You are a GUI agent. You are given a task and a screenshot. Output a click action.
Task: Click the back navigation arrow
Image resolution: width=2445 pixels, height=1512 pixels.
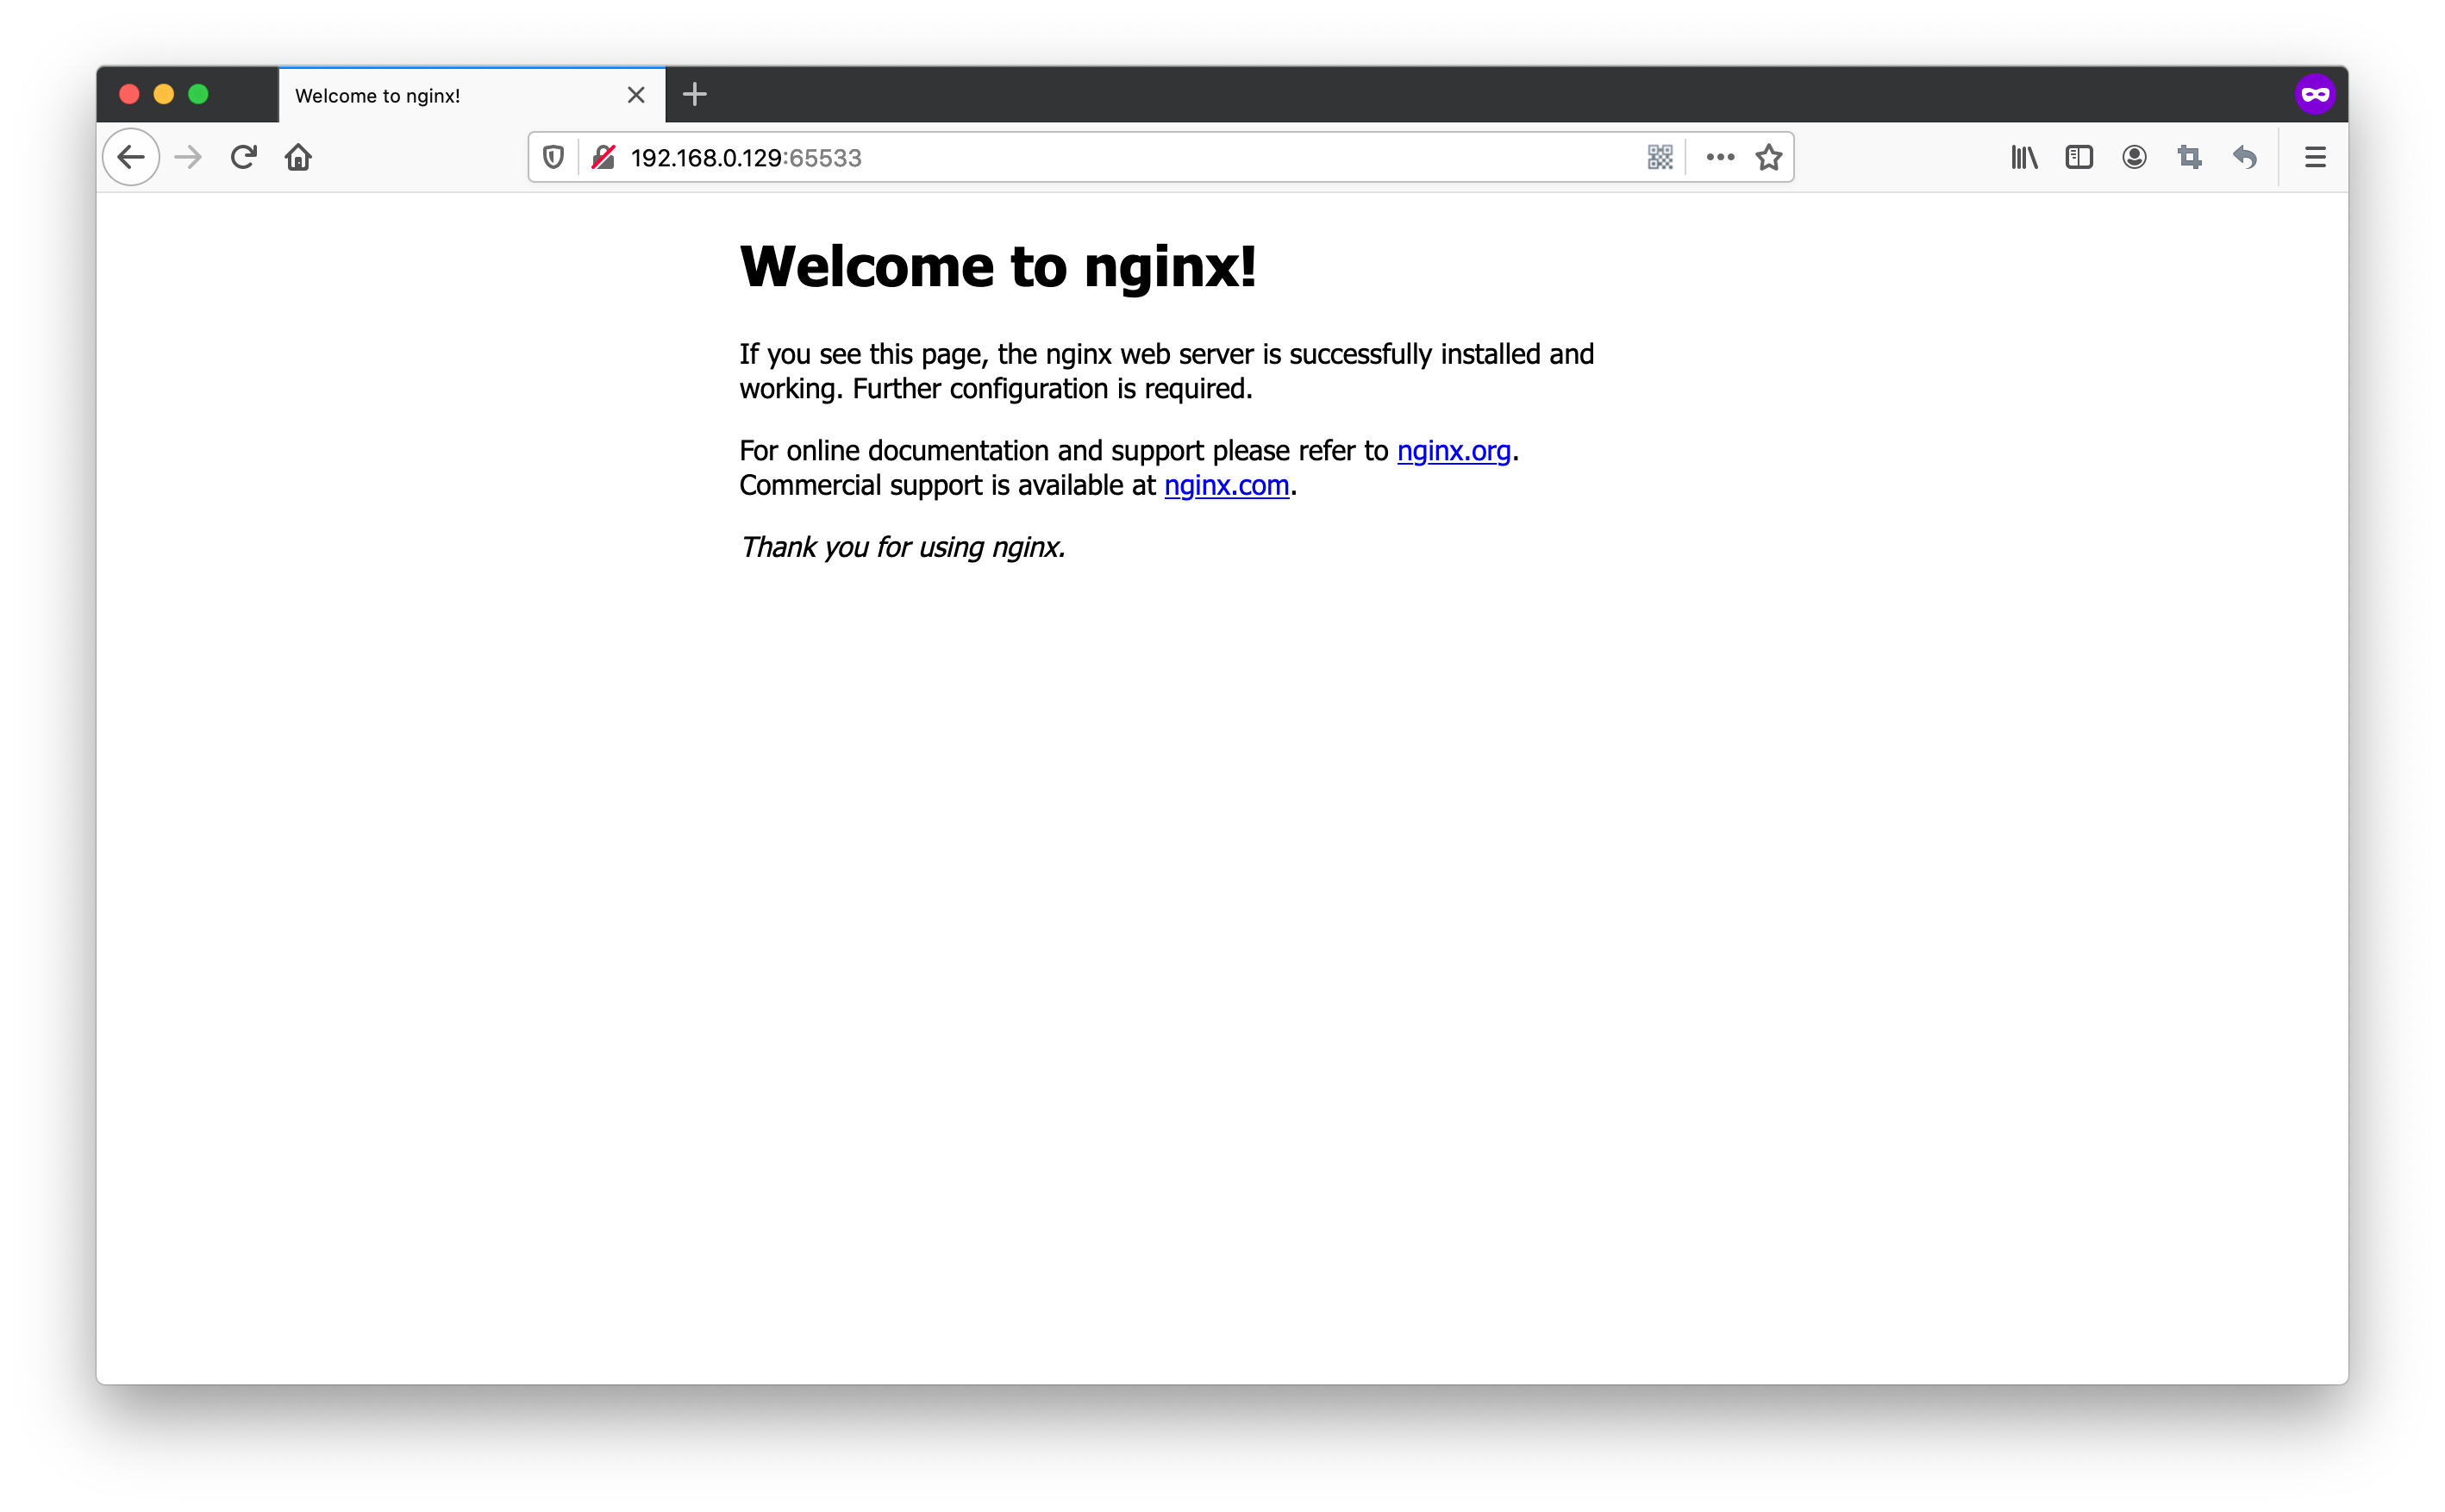click(131, 157)
